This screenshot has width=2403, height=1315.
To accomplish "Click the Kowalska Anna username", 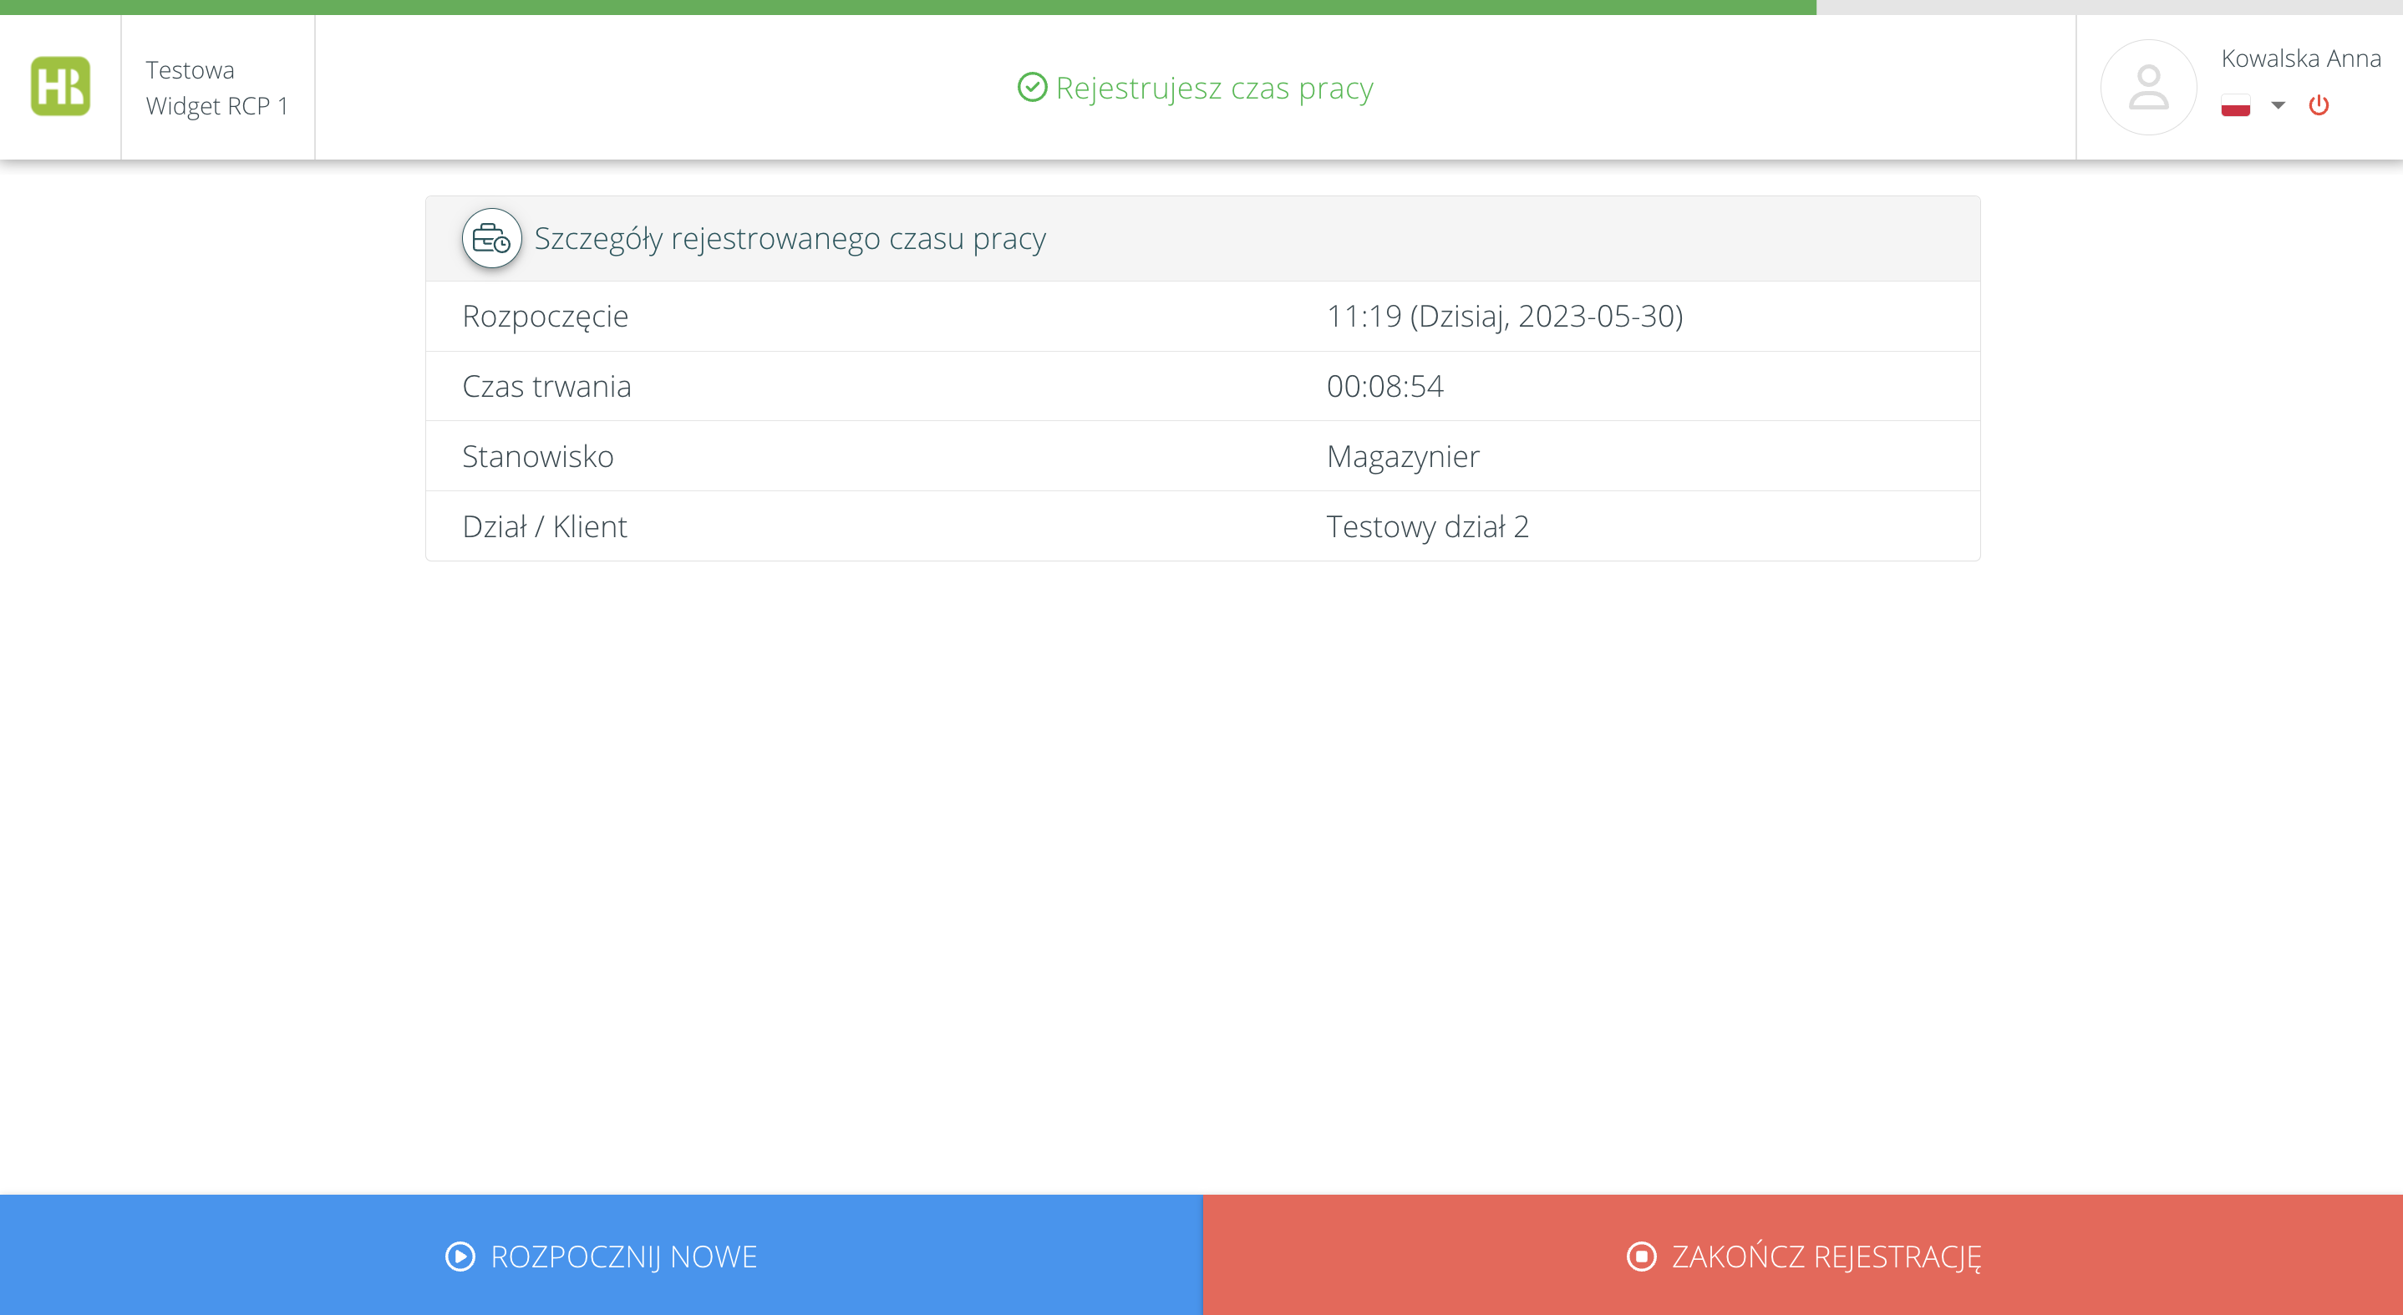I will coord(2300,58).
